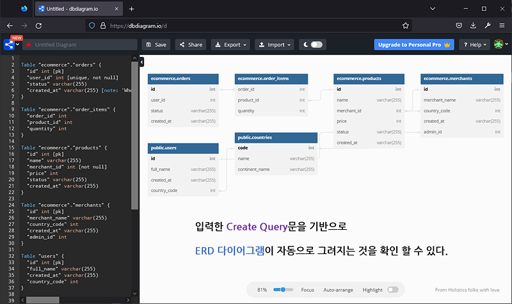Click the site lock icon
Image resolution: width=512 pixels, height=304 pixels.
click(103, 26)
